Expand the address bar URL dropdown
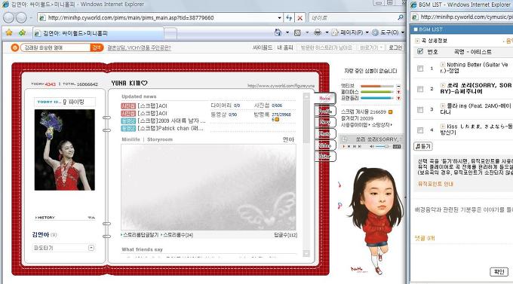Image resolution: width=513 pixels, height=284 pixels. point(279,18)
